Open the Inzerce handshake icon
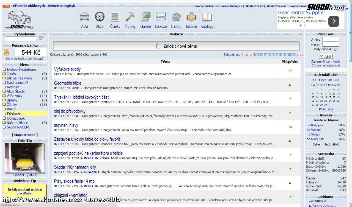 [191, 17]
